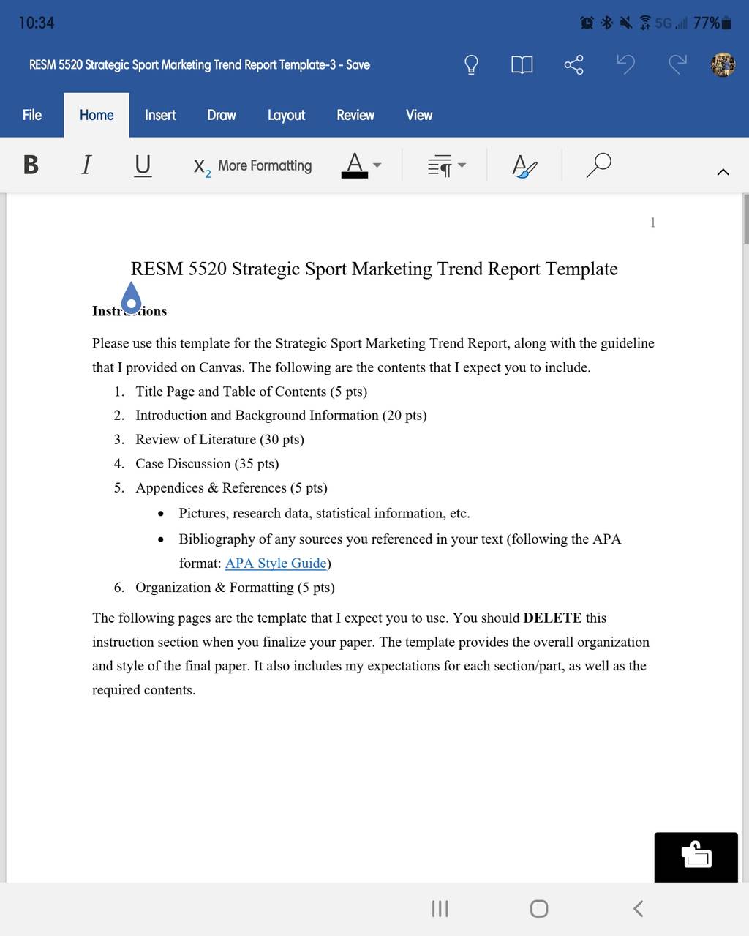Tap the Tell Me lightbulb icon
The height and width of the screenshot is (936, 749).
tap(472, 65)
